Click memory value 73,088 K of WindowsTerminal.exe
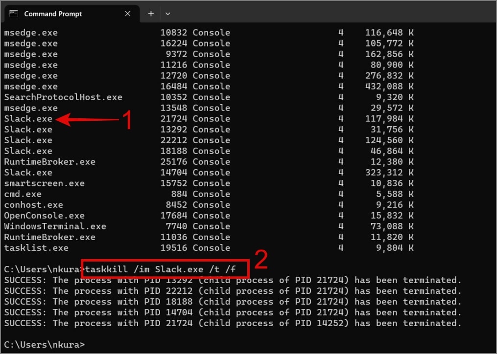The width and height of the screenshot is (497, 354). (x=392, y=226)
